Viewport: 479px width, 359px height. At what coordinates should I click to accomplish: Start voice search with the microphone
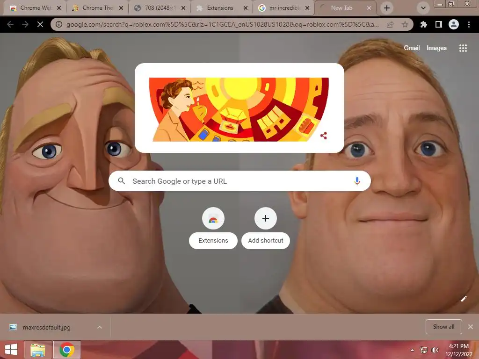pyautogui.click(x=357, y=181)
